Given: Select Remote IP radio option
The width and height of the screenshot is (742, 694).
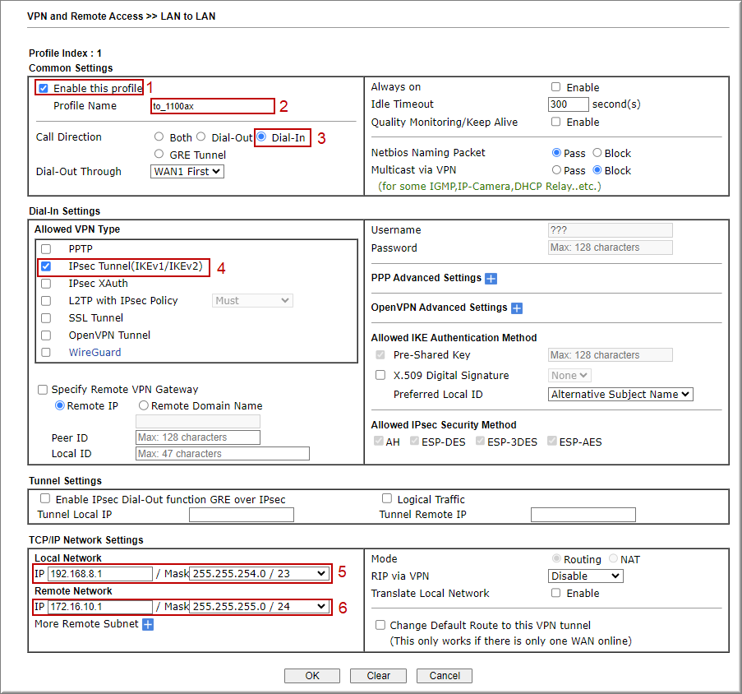Looking at the screenshot, I should [60, 405].
